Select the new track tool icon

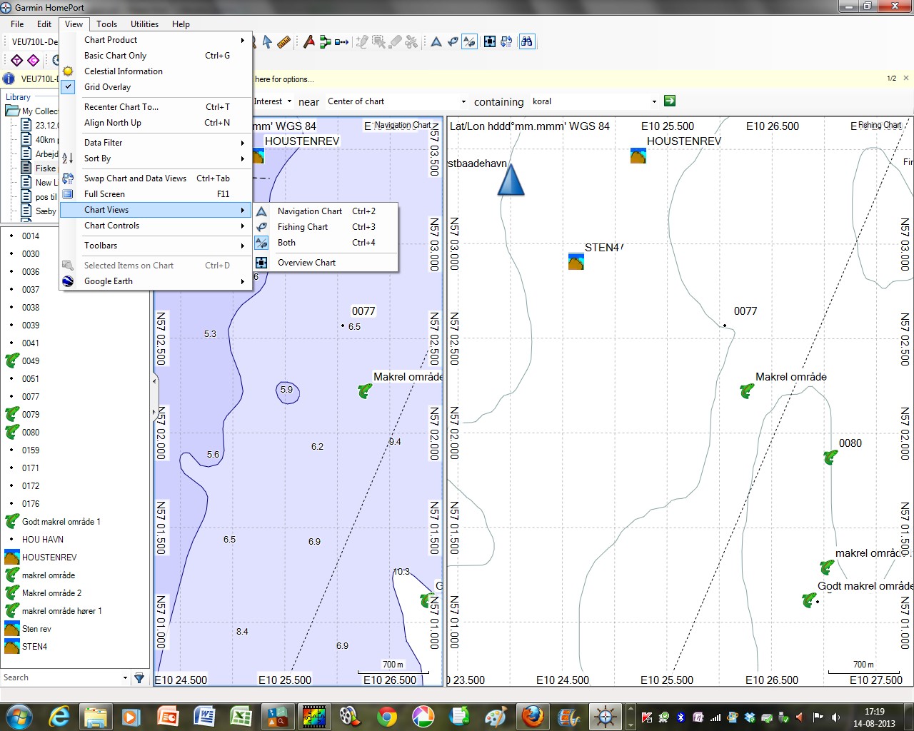341,42
